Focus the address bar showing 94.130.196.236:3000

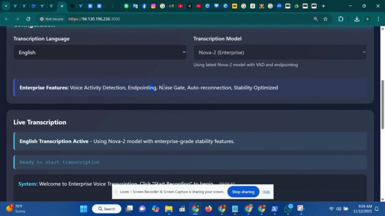click(x=94, y=19)
